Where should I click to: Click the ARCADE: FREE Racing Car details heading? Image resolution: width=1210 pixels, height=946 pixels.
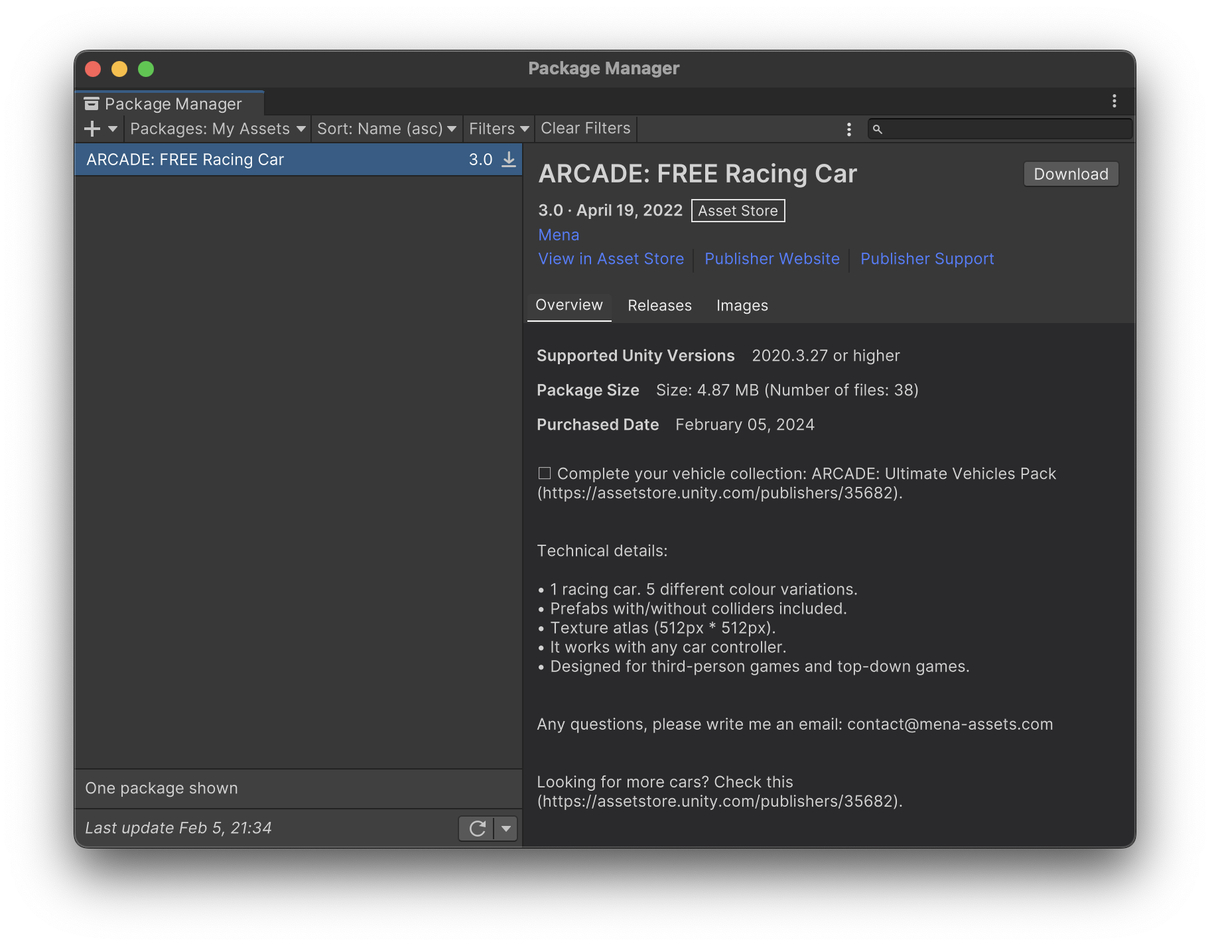(x=698, y=174)
